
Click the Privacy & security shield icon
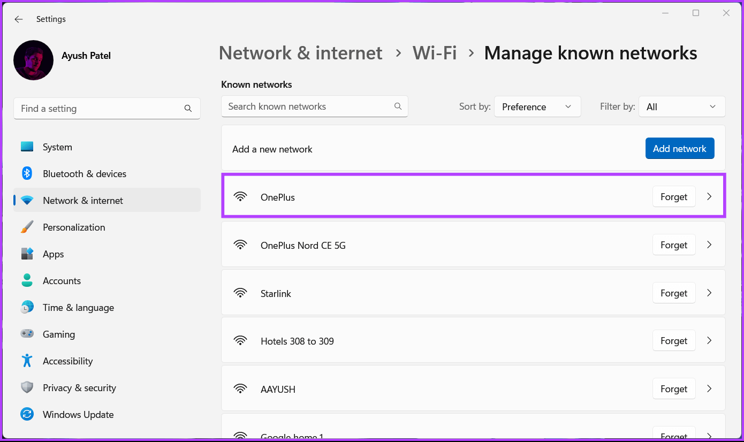coord(27,387)
